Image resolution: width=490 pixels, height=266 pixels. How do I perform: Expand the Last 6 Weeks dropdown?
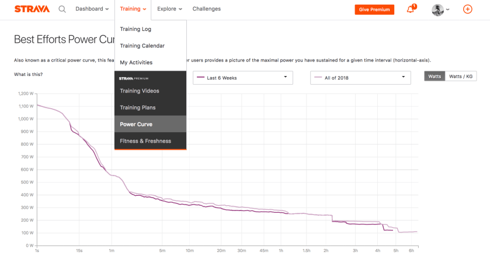tap(242, 77)
